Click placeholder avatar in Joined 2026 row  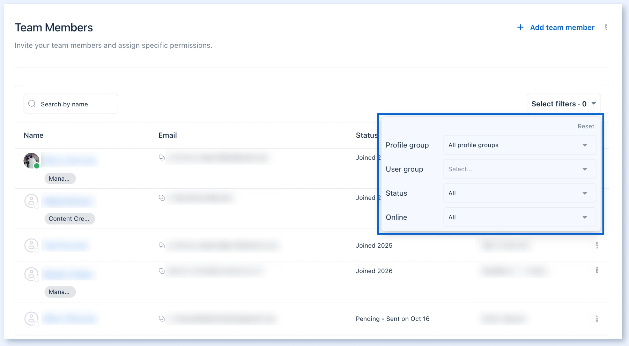click(31, 274)
